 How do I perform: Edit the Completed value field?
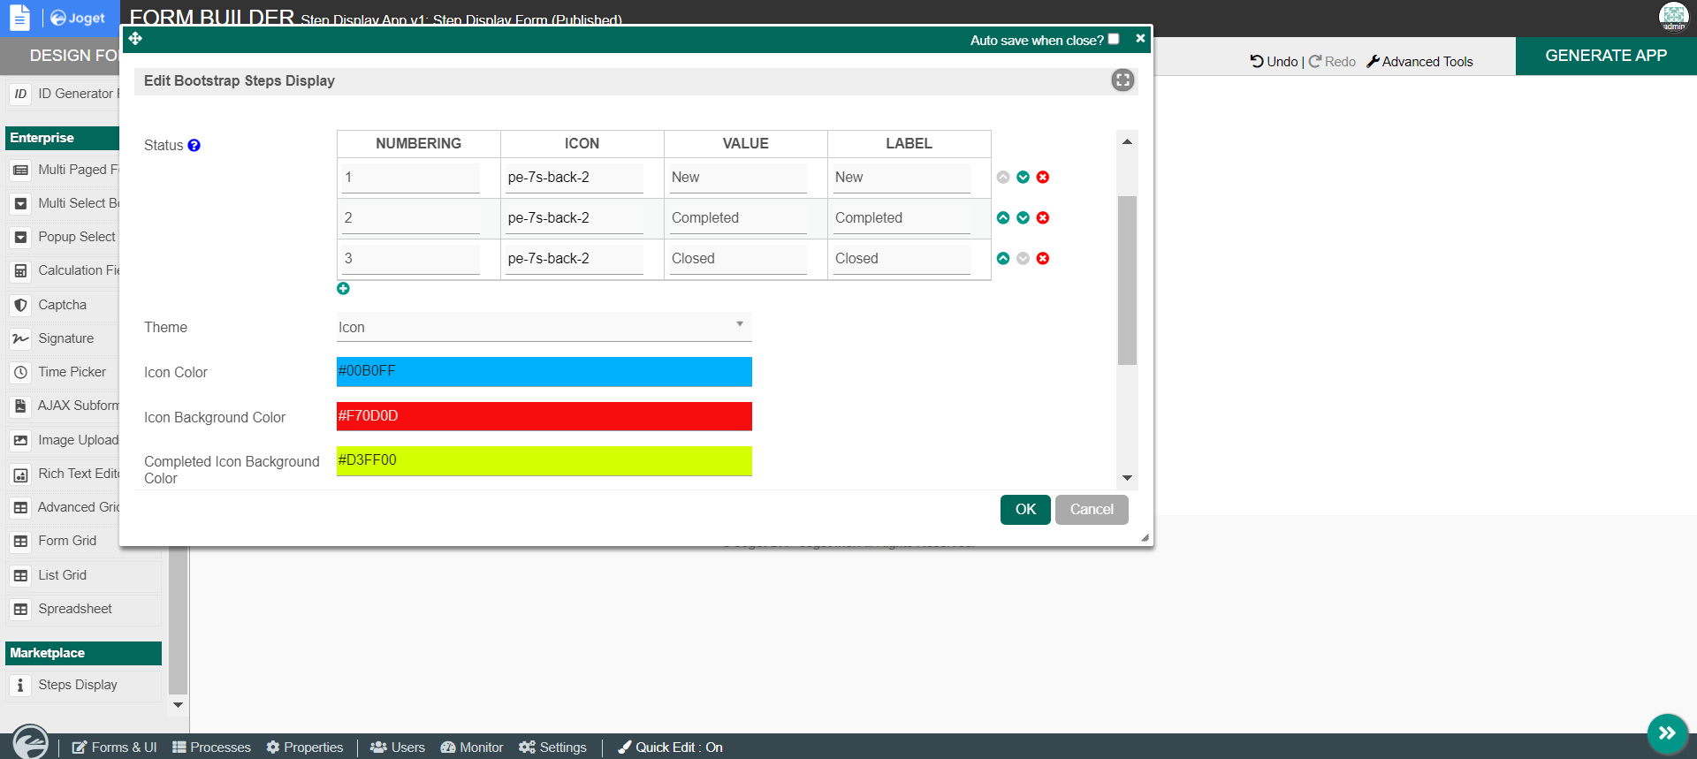click(738, 218)
